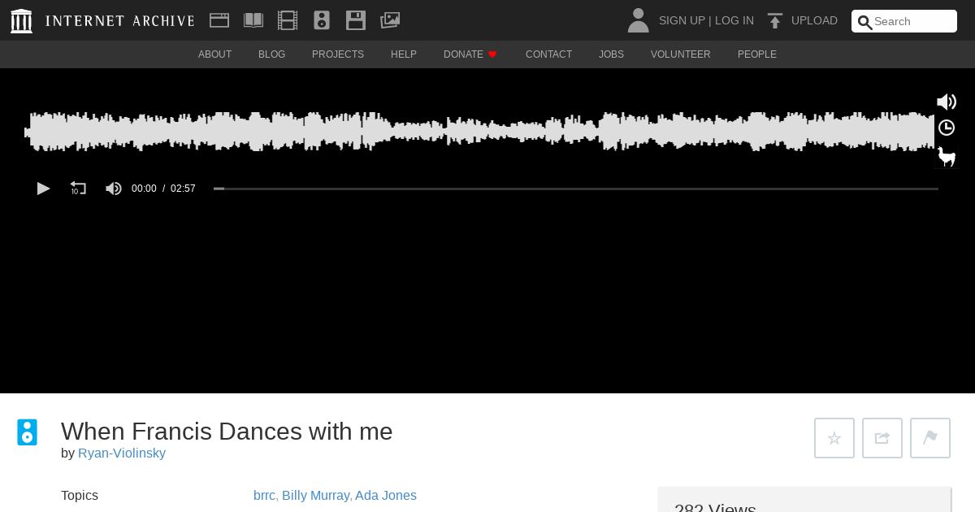Play the audio track

click(43, 189)
